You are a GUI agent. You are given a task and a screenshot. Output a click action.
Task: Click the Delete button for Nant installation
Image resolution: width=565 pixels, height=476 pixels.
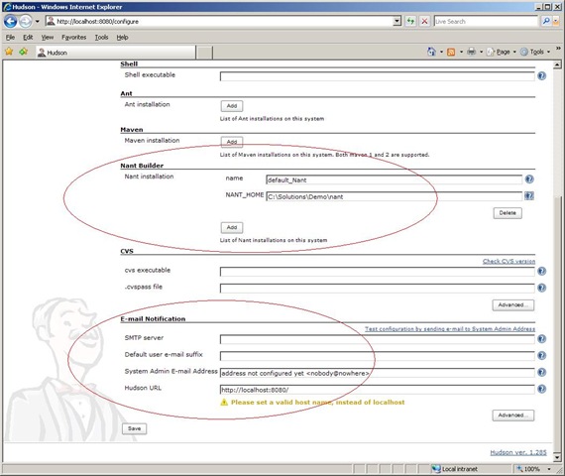point(508,213)
